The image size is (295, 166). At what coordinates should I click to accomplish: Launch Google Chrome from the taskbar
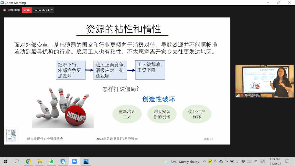coord(28,161)
